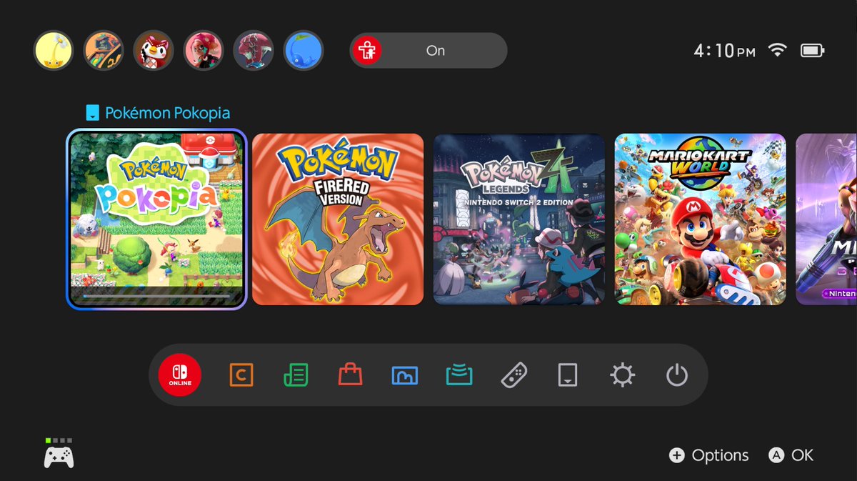Select the red-checkered chicken villager avatar
857x481 pixels.
coord(154,50)
